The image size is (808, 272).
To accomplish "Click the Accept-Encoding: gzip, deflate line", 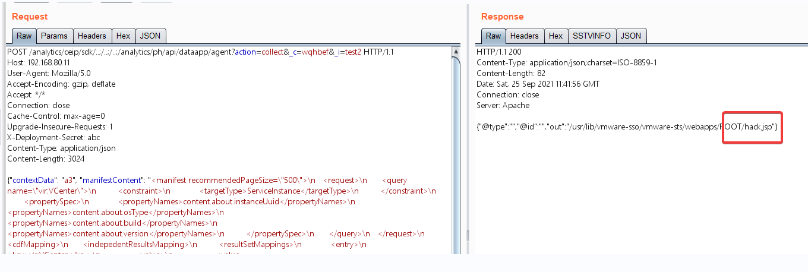I will 61,84.
